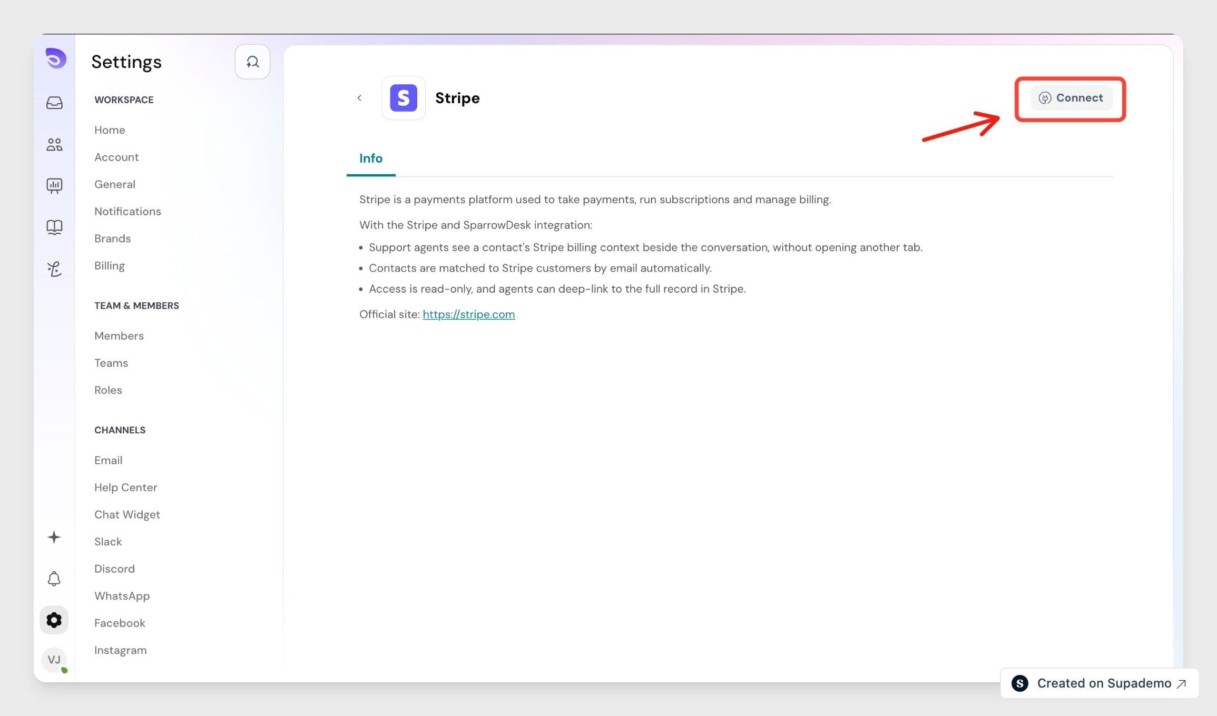Open Brands settings
The height and width of the screenshot is (716, 1217).
point(112,238)
